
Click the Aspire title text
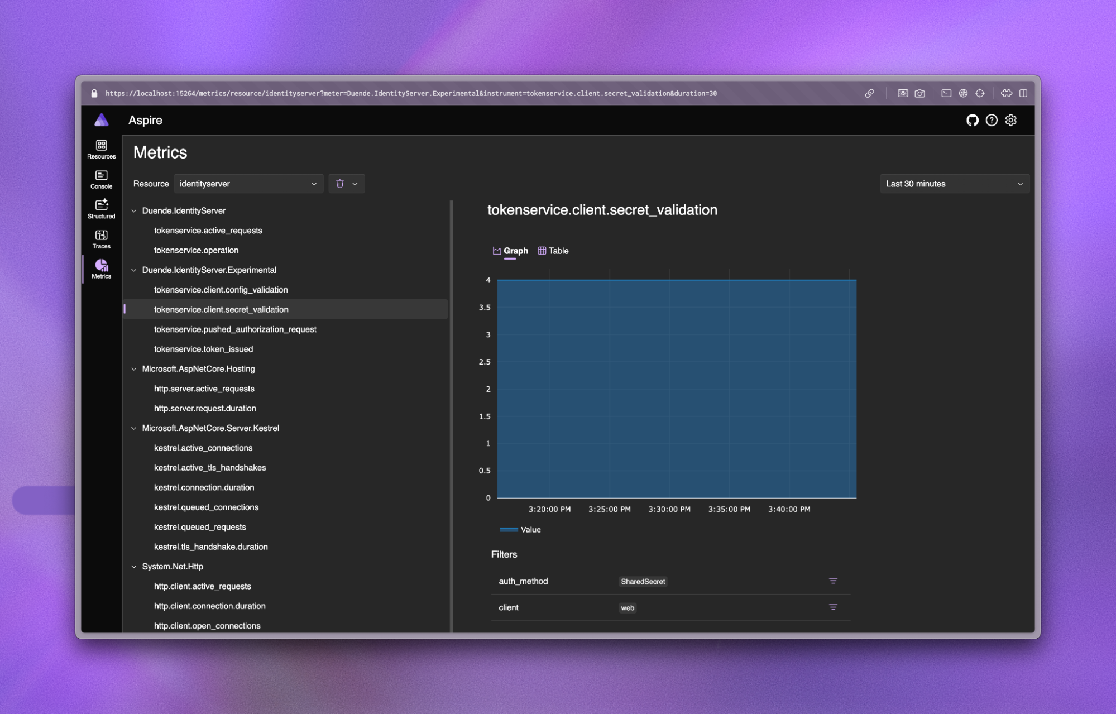[145, 120]
